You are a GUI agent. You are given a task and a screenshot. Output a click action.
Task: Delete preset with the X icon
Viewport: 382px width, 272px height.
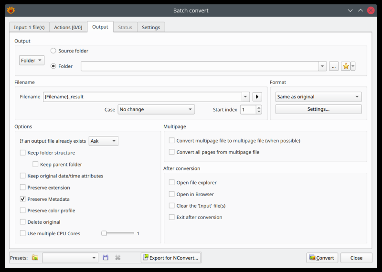(x=118, y=258)
